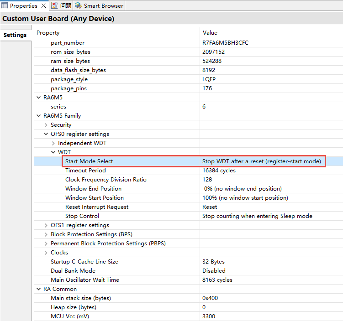Click Clock Frequency Division Ratio value 128

pyautogui.click(x=207, y=180)
